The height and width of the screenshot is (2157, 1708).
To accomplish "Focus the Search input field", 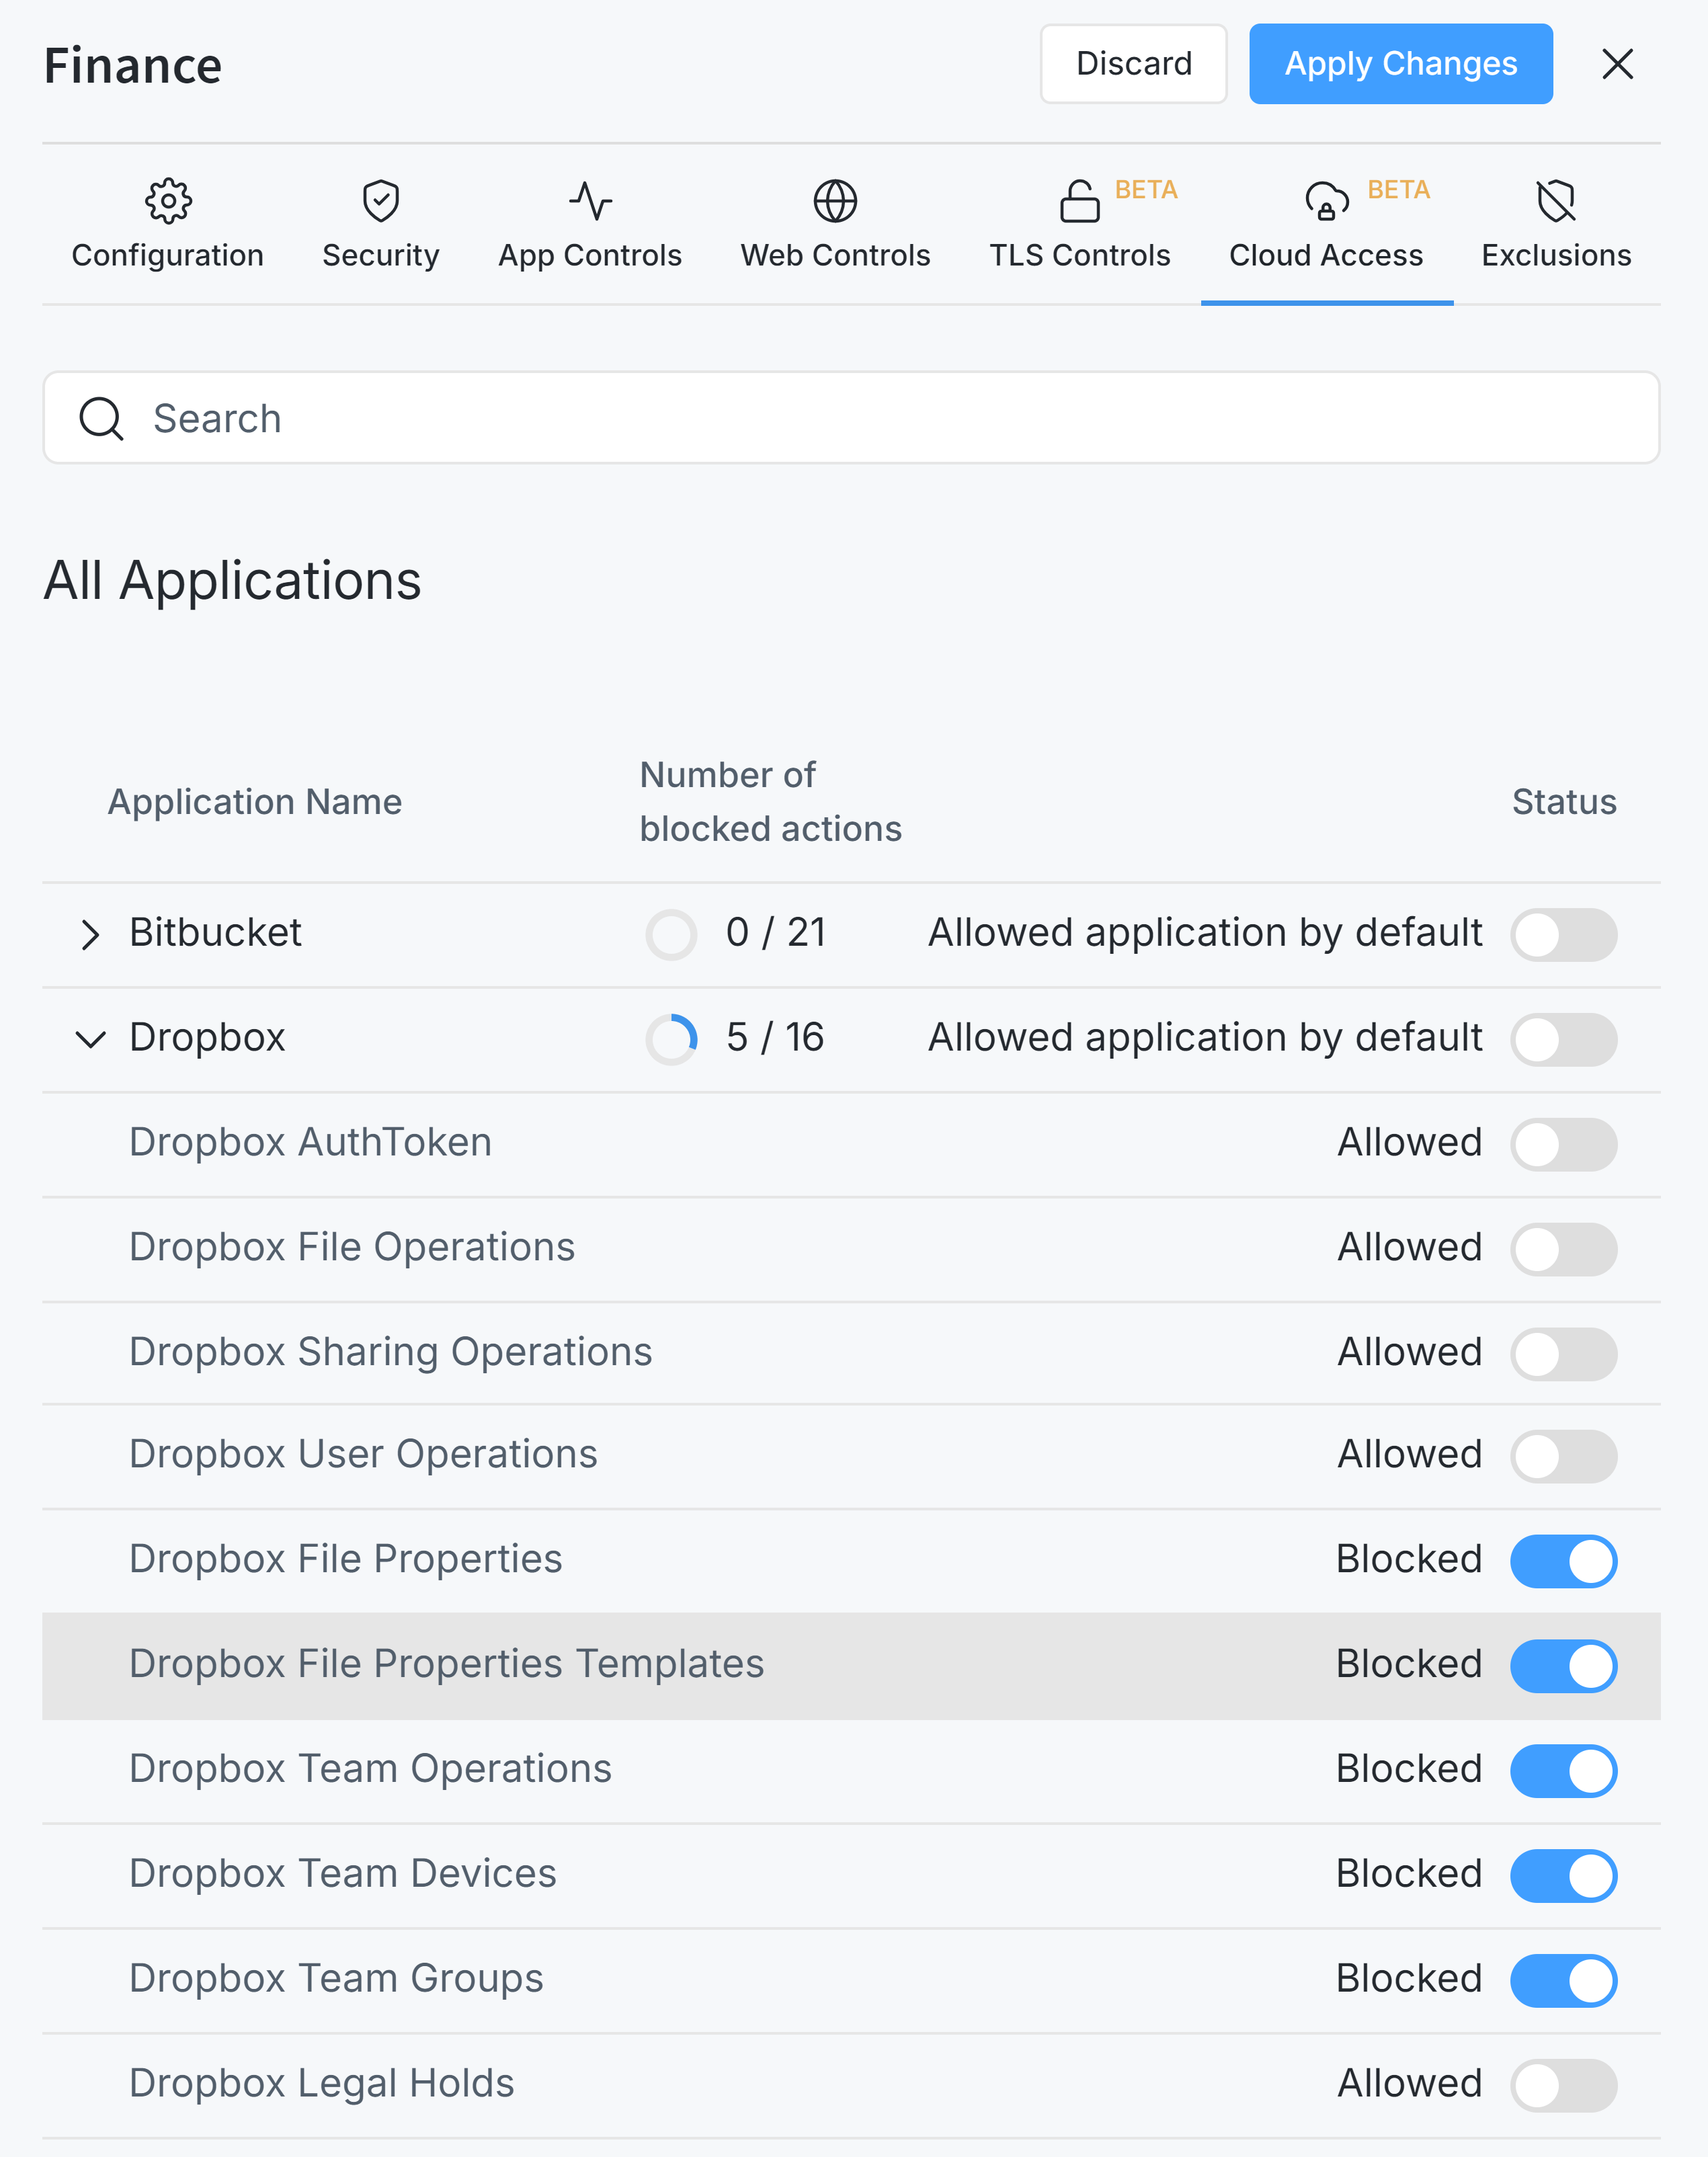I will (851, 418).
